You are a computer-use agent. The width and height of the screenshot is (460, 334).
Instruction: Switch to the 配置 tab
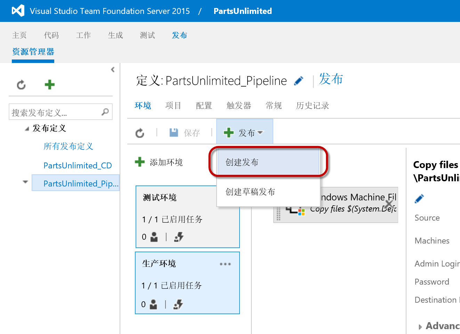[x=204, y=105]
